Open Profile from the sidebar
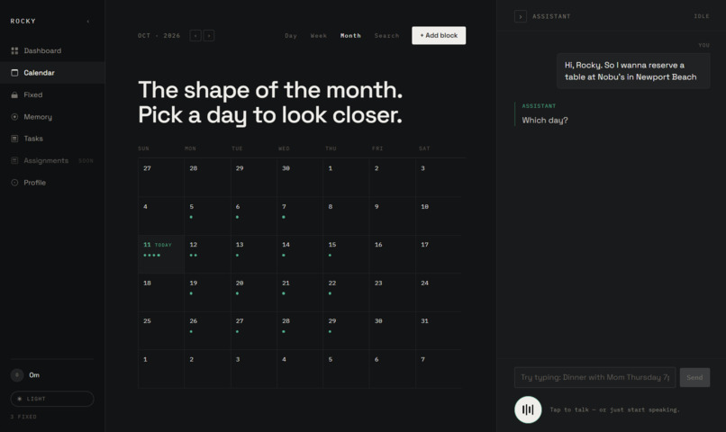This screenshot has width=726, height=432. tap(52, 183)
